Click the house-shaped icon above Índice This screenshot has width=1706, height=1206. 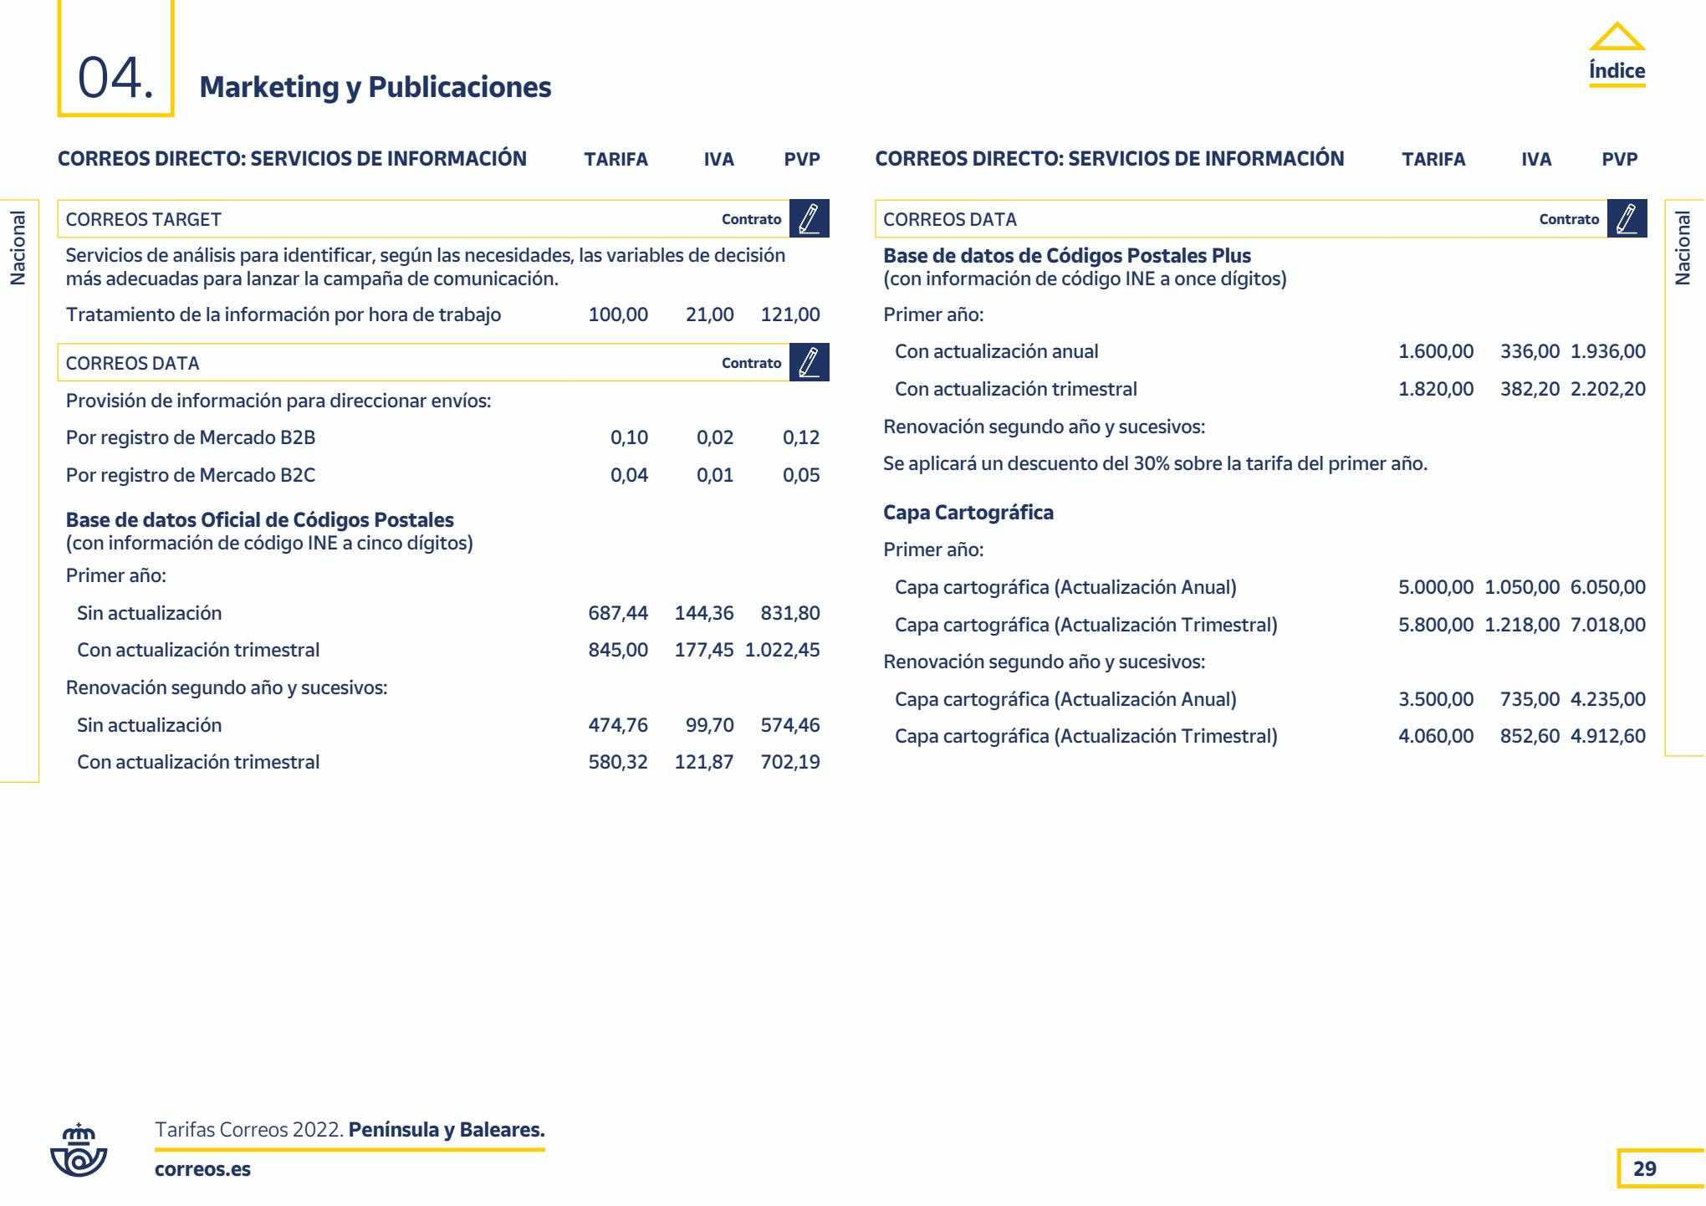pyautogui.click(x=1617, y=37)
